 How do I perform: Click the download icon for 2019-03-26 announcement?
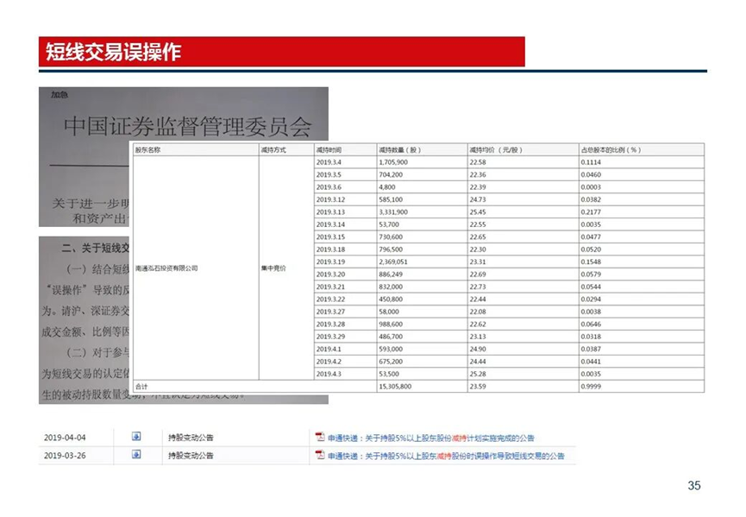pos(136,455)
